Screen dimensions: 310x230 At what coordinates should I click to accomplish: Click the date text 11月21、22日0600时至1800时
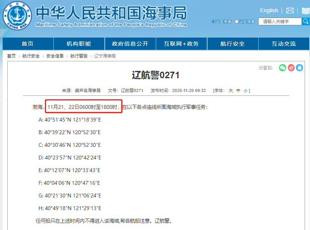point(82,107)
